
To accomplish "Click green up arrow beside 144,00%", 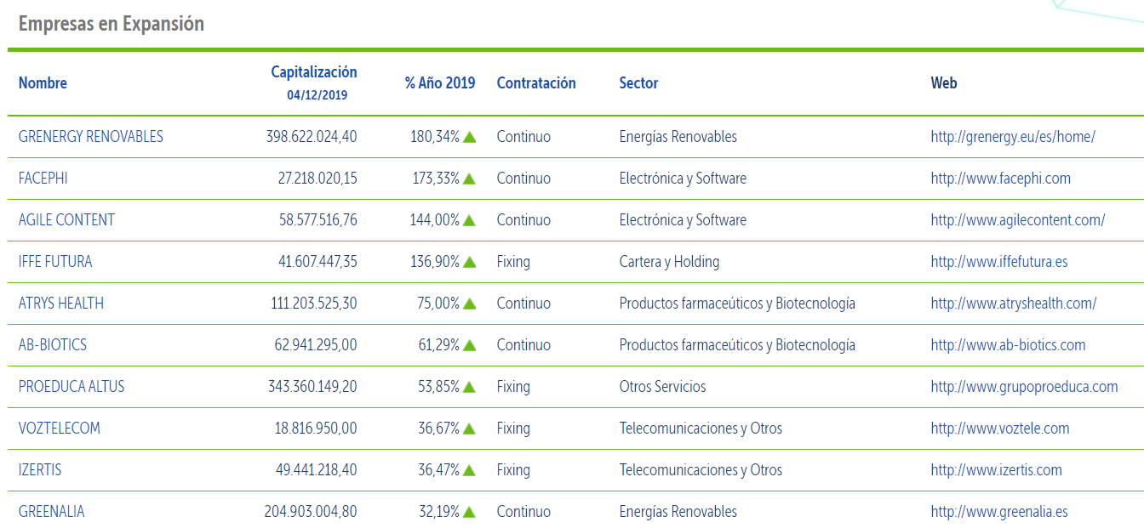I will coord(469,220).
